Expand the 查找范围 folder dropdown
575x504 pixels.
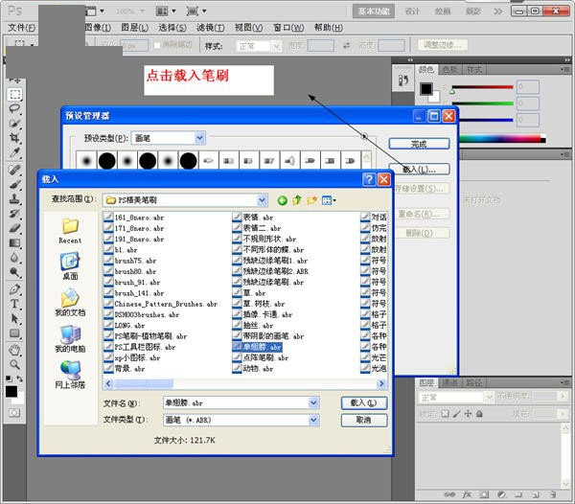pyautogui.click(x=262, y=200)
